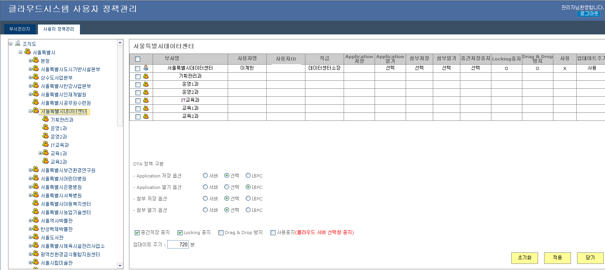Switch to the 부서관리자 tab
Image resolution: width=605 pixels, height=270 pixels.
point(20,29)
